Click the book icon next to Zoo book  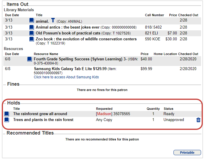click(x=32, y=39)
